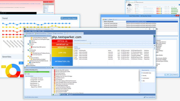Click nslookup.php file icon in Site Map

(28, 50)
